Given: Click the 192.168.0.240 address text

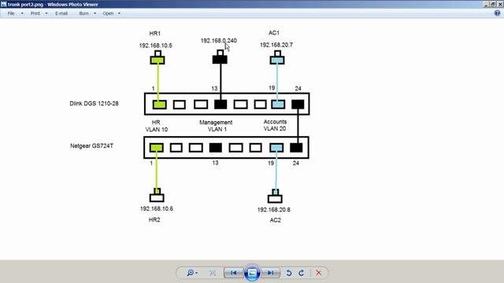Looking at the screenshot, I should (x=219, y=41).
